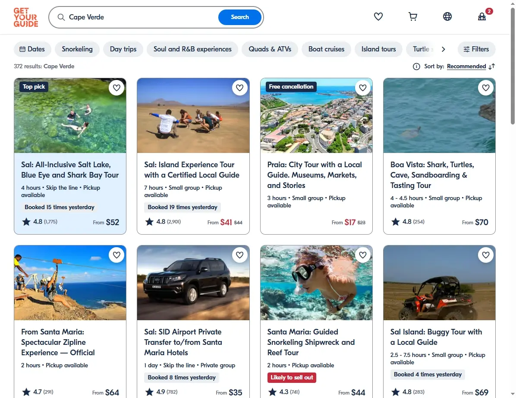Viewport: 516px width, 398px height.
Task: Open language and currency globe
Action: click(447, 16)
